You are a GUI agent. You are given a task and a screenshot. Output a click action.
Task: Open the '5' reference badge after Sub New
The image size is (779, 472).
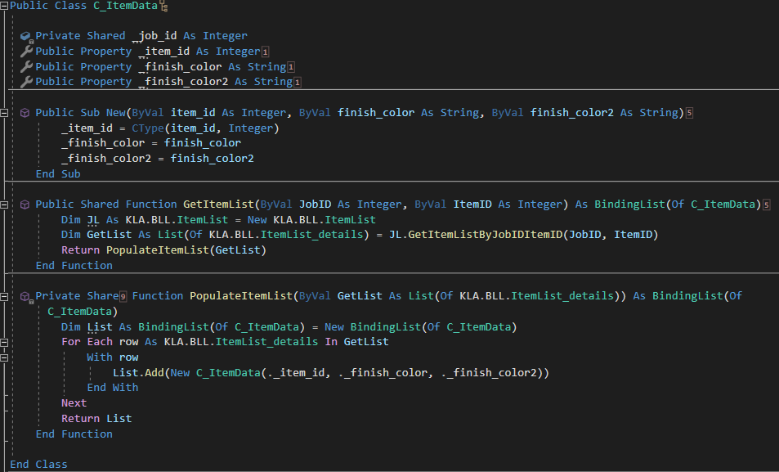click(689, 112)
